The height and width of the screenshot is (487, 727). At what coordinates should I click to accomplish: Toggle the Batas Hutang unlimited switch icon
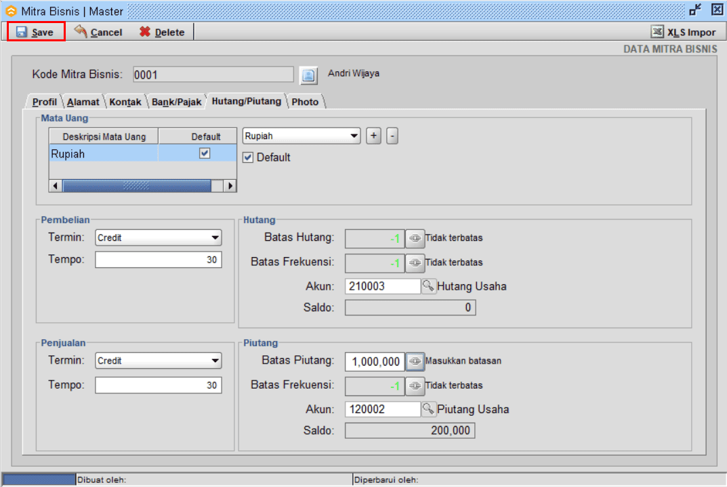pyautogui.click(x=415, y=239)
